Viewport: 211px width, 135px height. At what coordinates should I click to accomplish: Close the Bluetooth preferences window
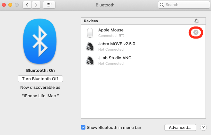coord(4,5)
